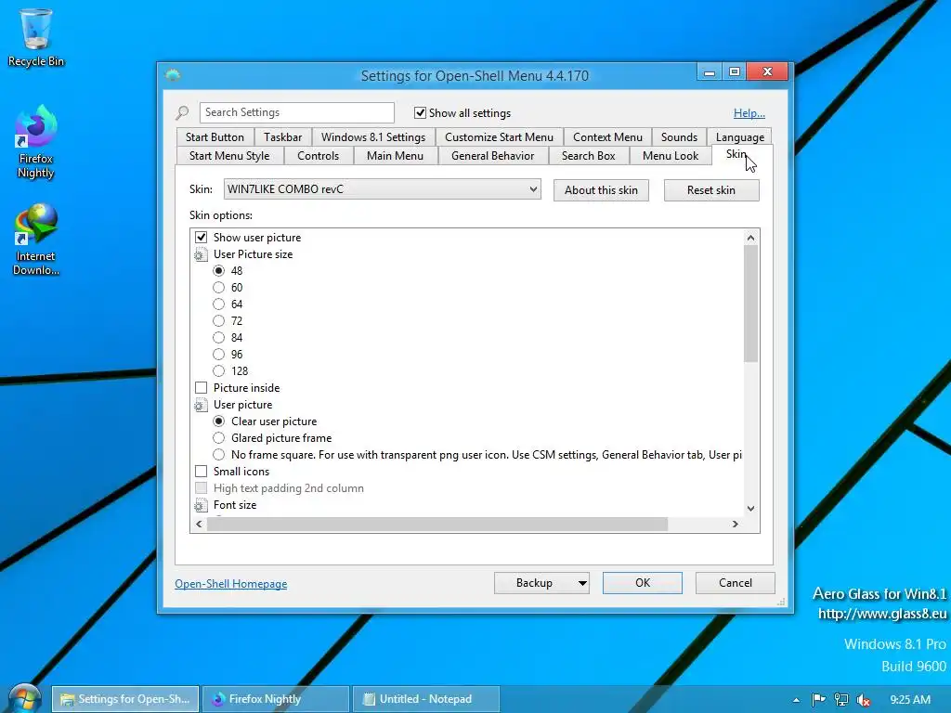Click the Open-Shell window title icon
This screenshot has width=951, height=713.
(x=173, y=75)
